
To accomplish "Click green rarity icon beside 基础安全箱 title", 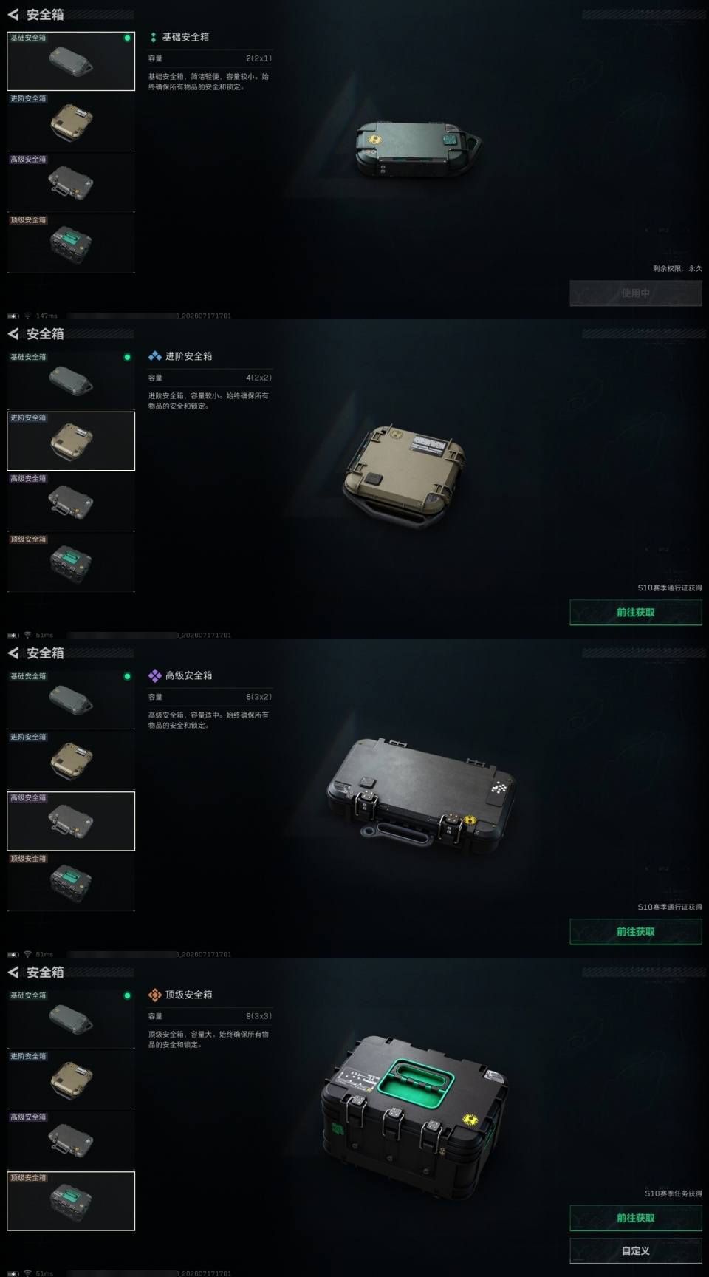I will (154, 37).
